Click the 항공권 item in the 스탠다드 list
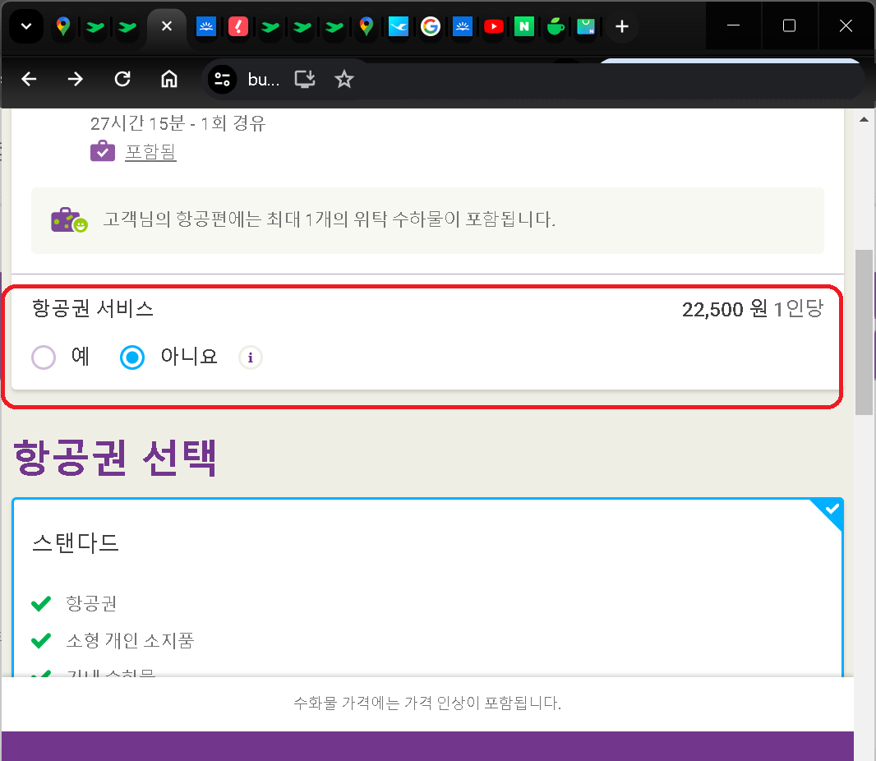 coord(91,603)
